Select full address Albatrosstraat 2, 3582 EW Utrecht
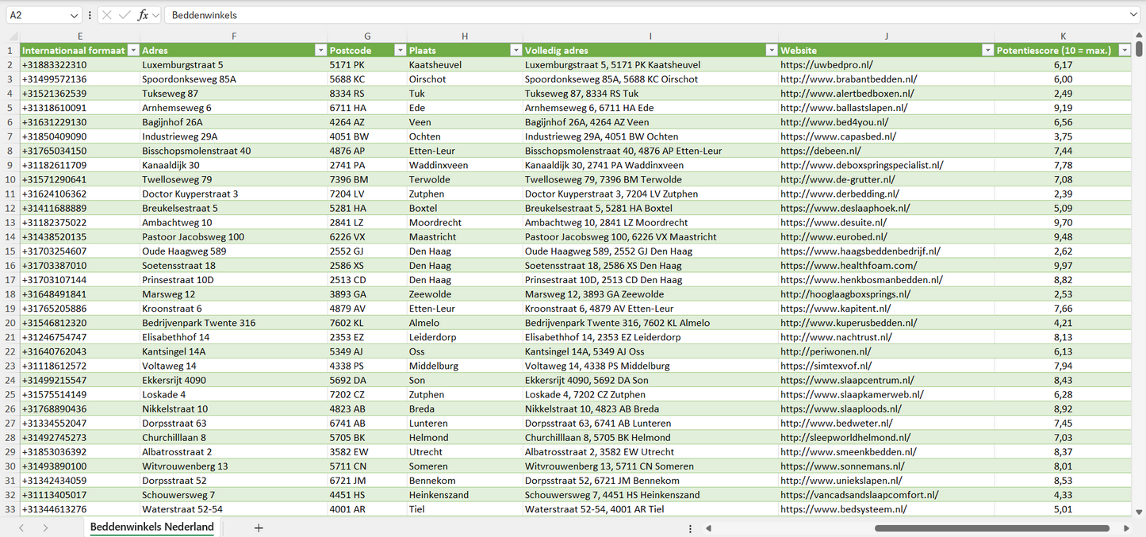Image resolution: width=1146 pixels, height=537 pixels. pyautogui.click(x=650, y=452)
